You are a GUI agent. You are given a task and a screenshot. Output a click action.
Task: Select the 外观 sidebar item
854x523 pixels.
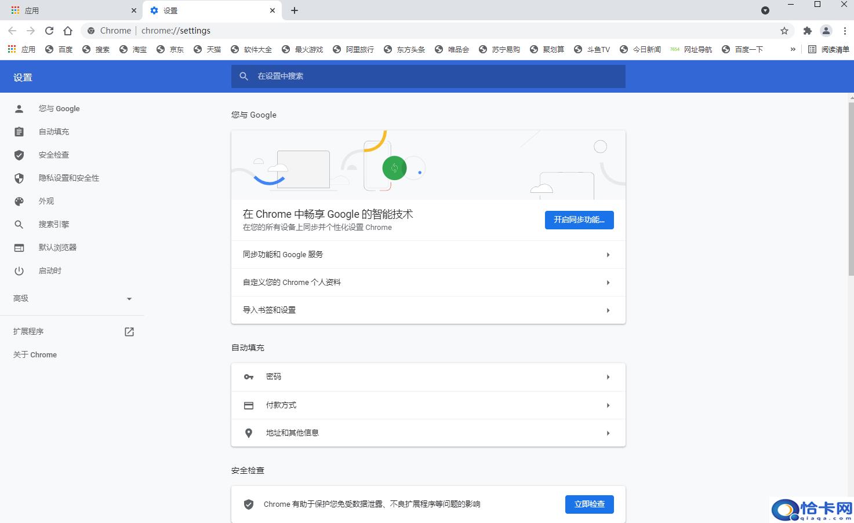pos(46,201)
